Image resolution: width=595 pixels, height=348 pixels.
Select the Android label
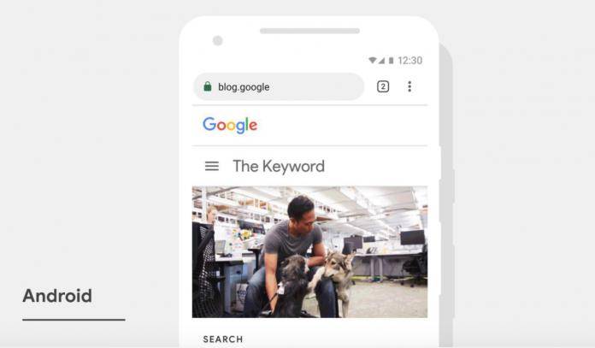point(57,296)
